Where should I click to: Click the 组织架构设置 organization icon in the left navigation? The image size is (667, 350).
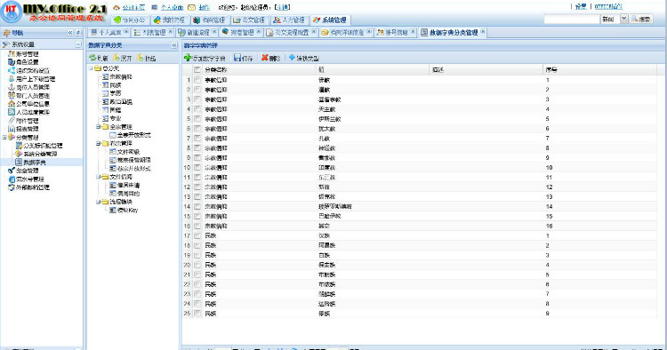12,70
